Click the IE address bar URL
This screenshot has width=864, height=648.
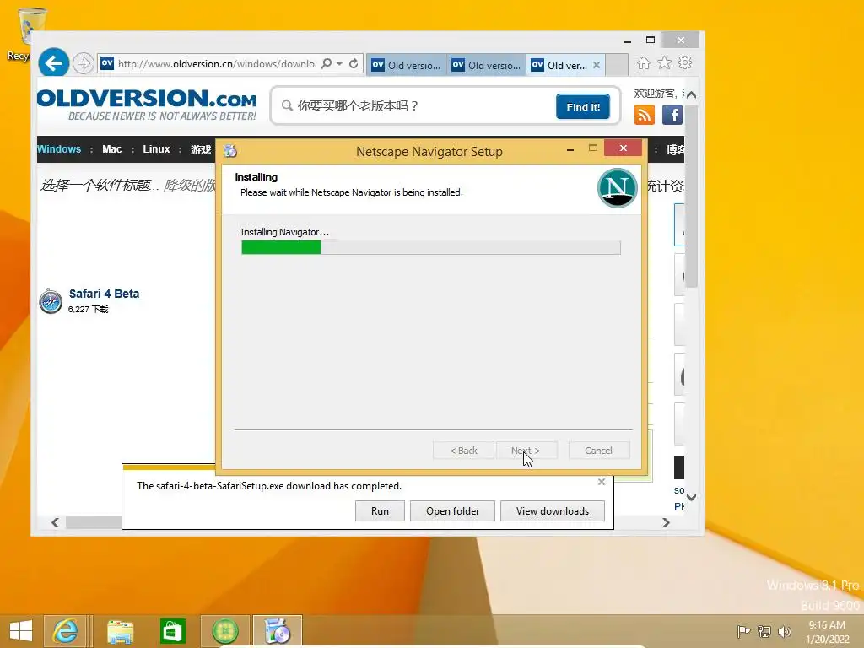click(217, 64)
